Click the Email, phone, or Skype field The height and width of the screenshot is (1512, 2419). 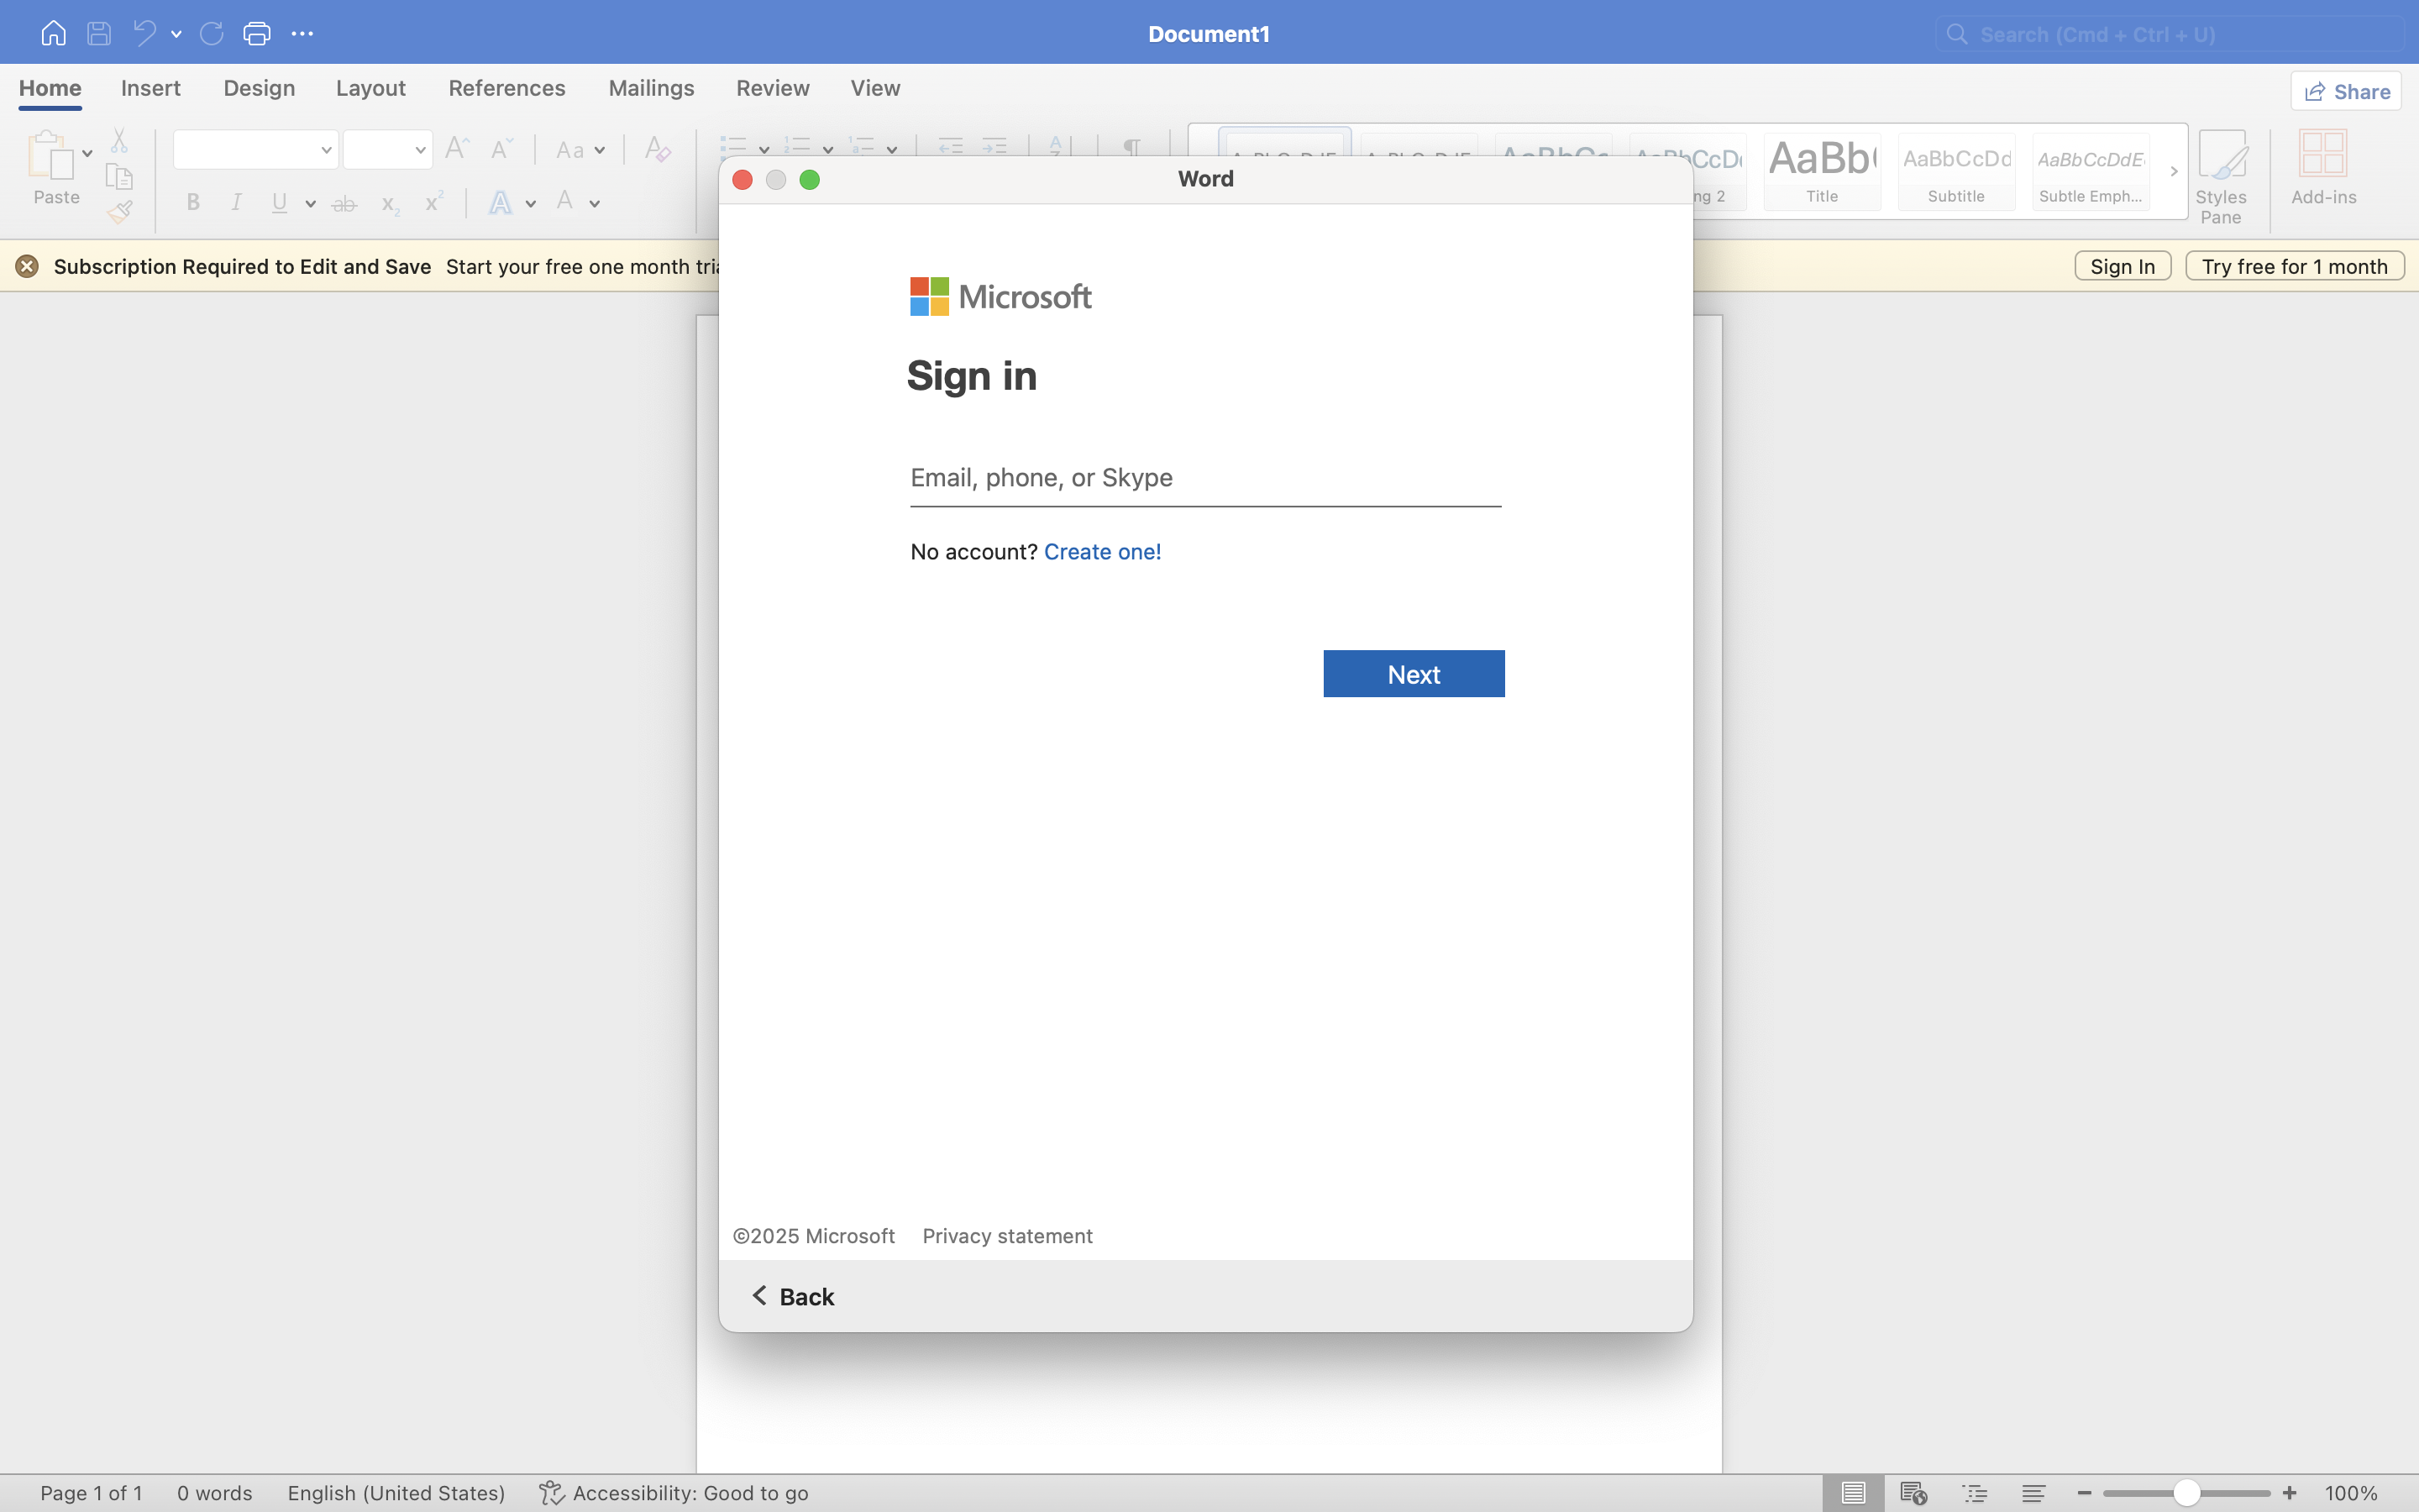pos(1204,478)
